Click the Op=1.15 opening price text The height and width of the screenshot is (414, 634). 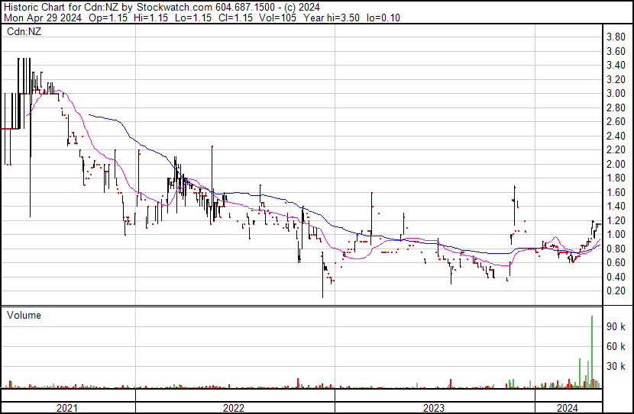pos(108,18)
